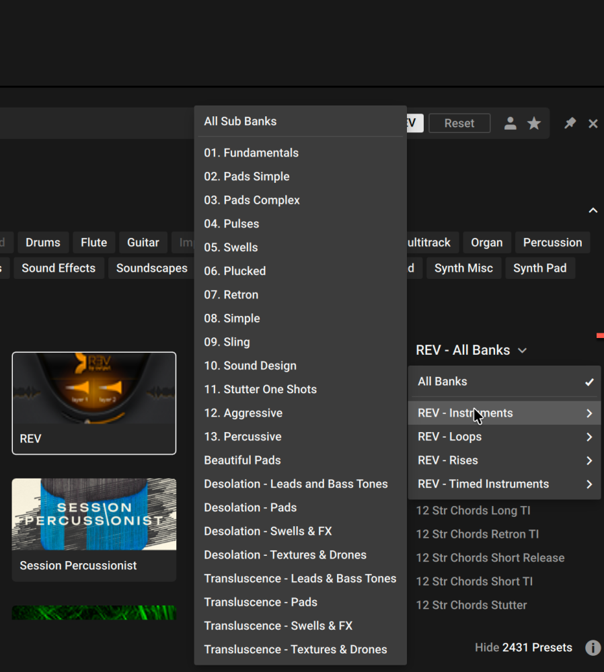Select Desolation - Swells & FX
This screenshot has height=672, width=604.
[x=300, y=531]
